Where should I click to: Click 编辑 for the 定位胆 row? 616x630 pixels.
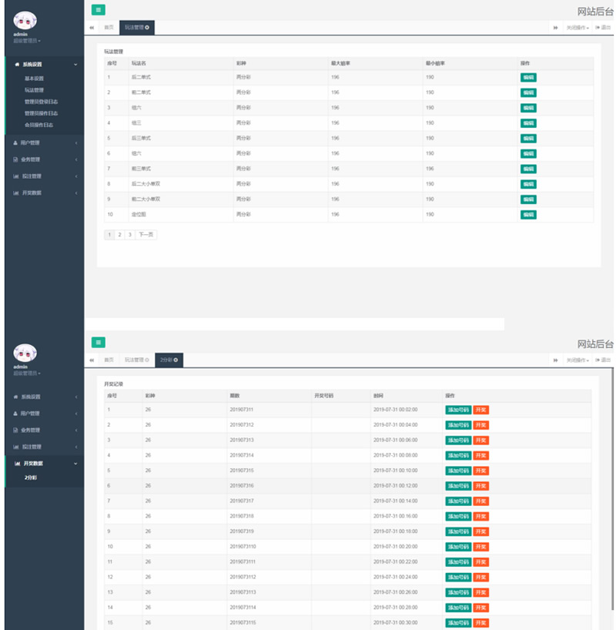(x=528, y=215)
